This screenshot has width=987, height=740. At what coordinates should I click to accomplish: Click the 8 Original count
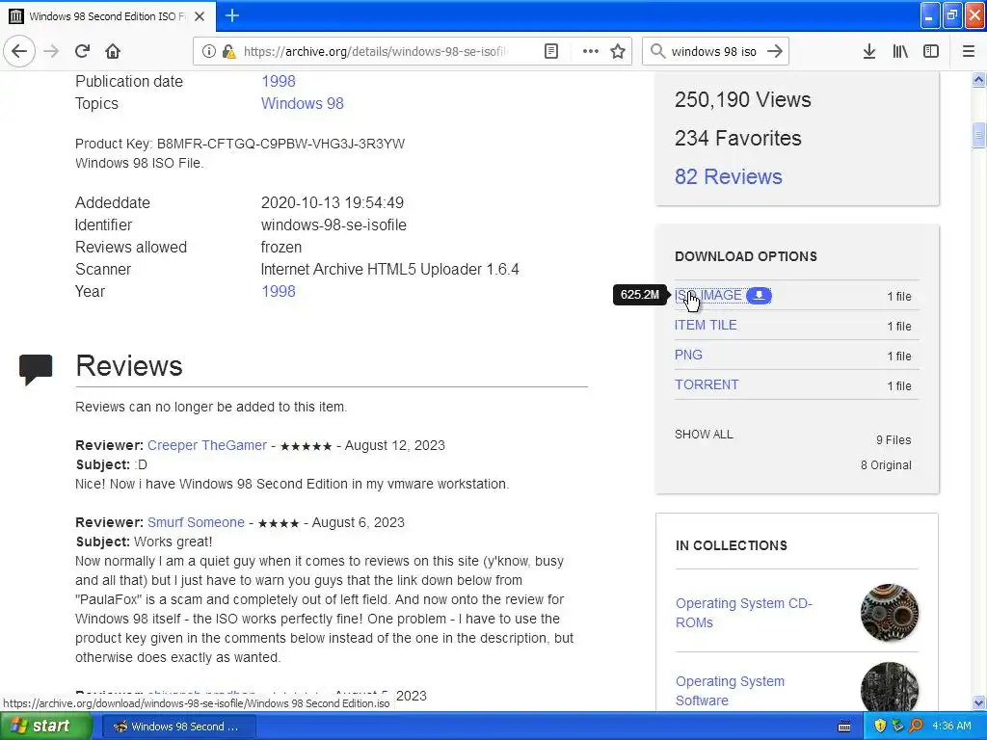pyautogui.click(x=886, y=465)
